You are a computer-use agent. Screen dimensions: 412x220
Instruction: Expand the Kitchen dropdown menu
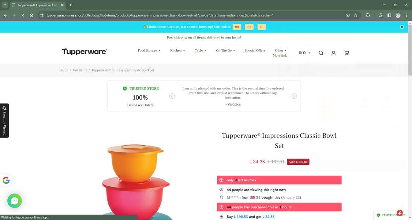177,50
